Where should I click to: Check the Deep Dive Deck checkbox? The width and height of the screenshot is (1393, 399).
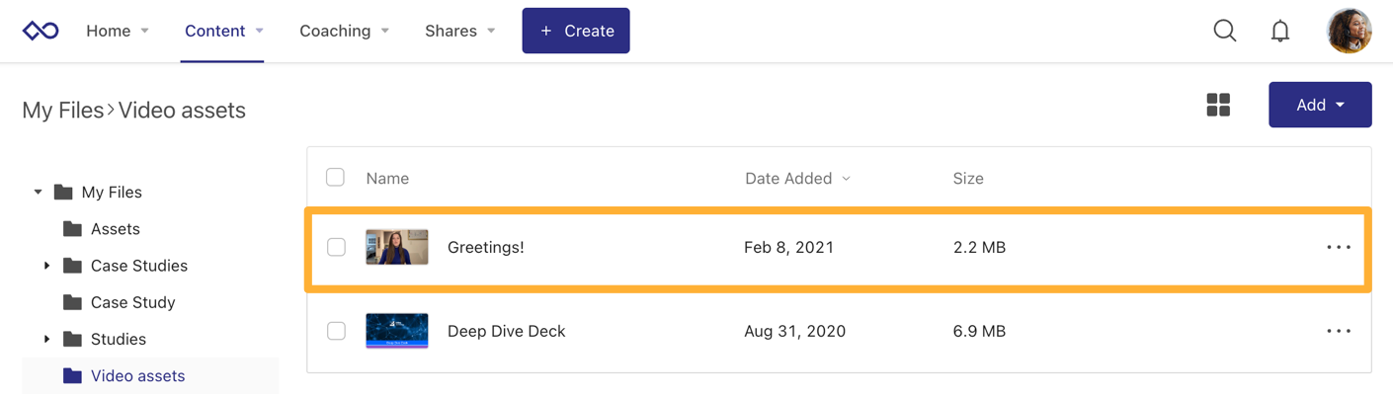tap(336, 331)
